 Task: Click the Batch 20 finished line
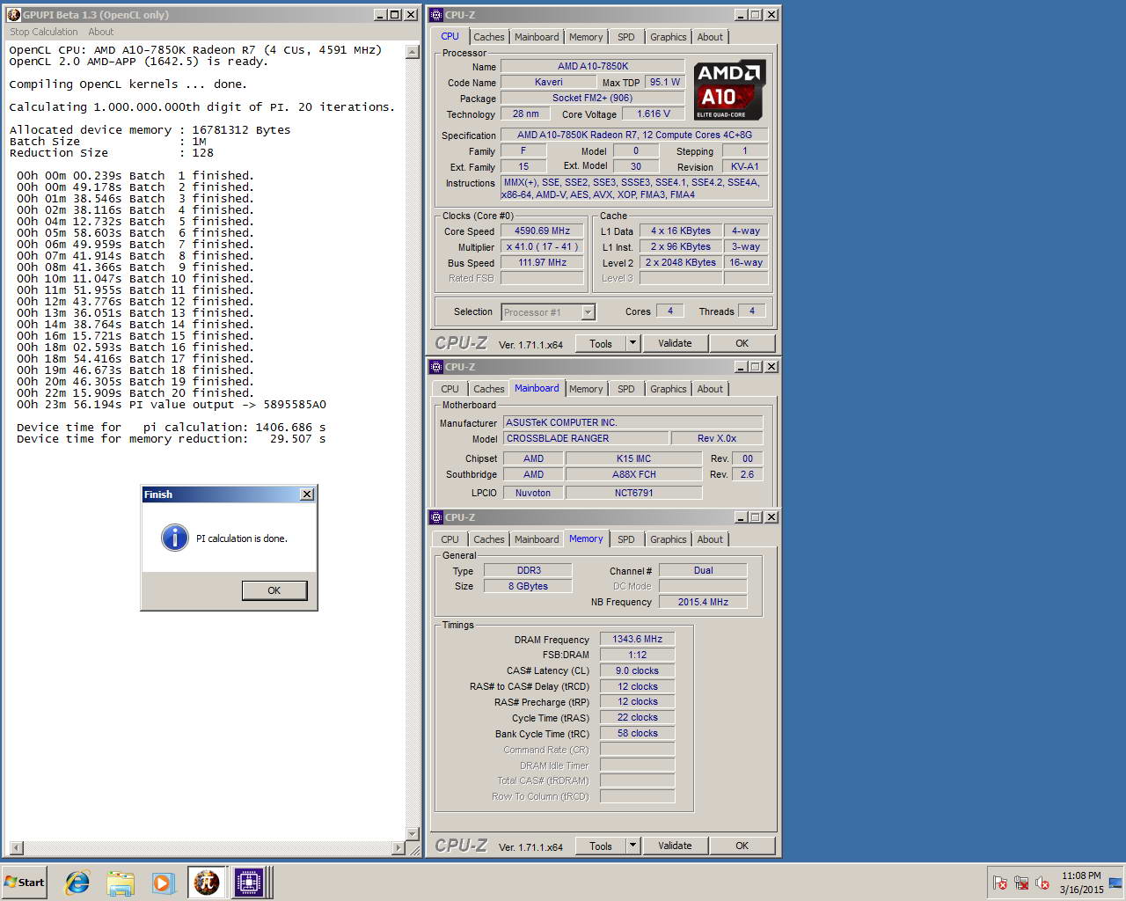pos(135,393)
